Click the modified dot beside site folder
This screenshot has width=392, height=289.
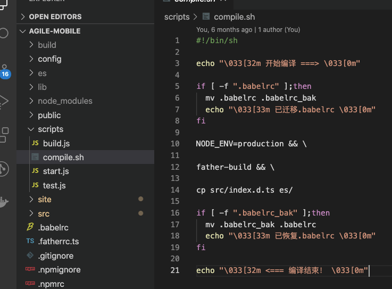tap(141, 199)
